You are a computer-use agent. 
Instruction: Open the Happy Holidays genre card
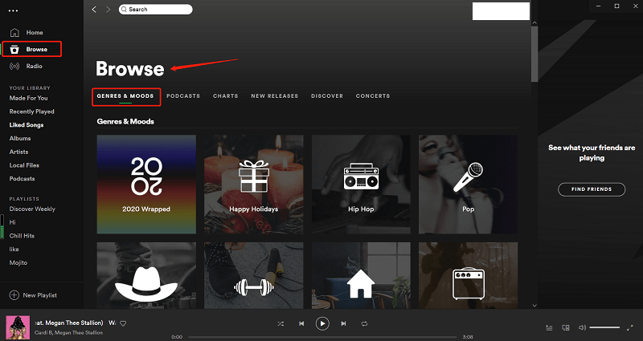pos(254,185)
